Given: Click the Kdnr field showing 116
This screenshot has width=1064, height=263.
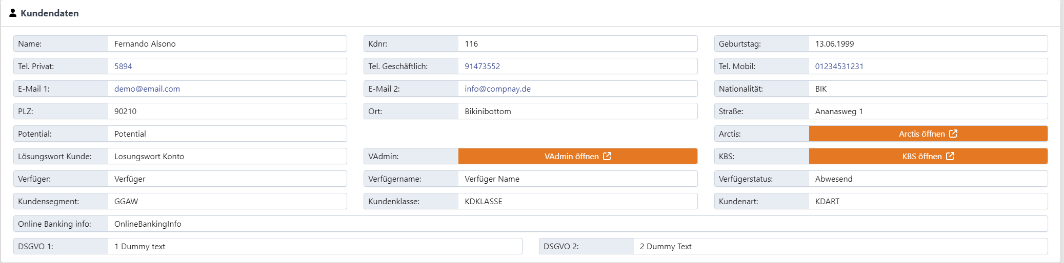Looking at the screenshot, I should [x=577, y=43].
